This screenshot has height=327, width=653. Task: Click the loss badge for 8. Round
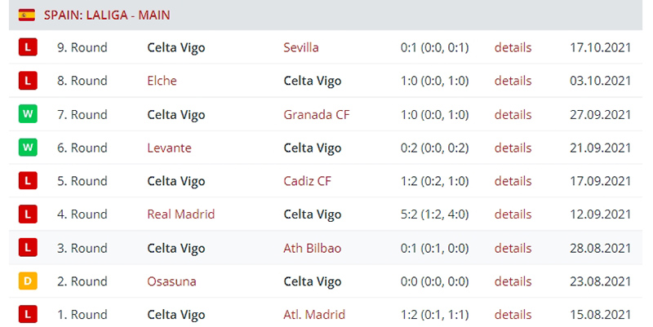point(28,80)
